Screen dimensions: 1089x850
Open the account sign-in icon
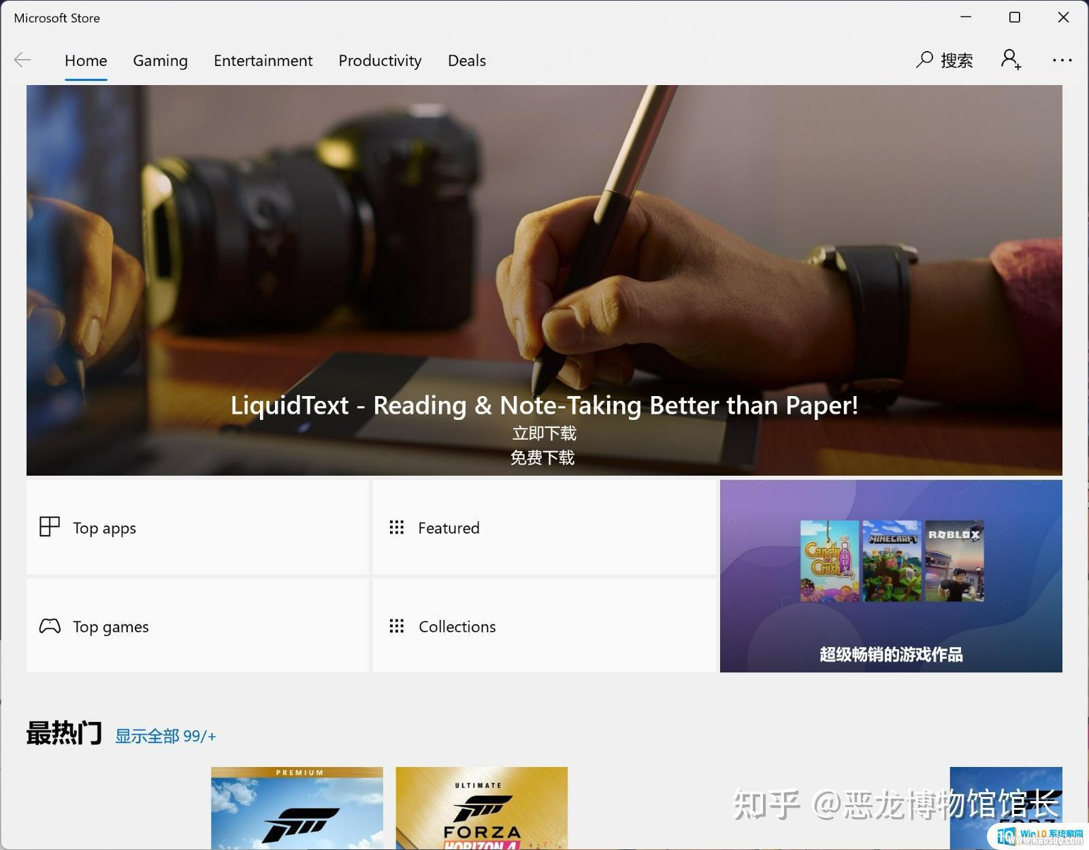point(1011,60)
